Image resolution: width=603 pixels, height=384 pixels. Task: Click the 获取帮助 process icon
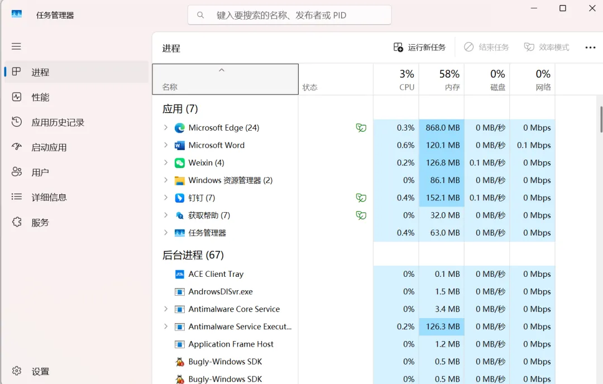(180, 215)
